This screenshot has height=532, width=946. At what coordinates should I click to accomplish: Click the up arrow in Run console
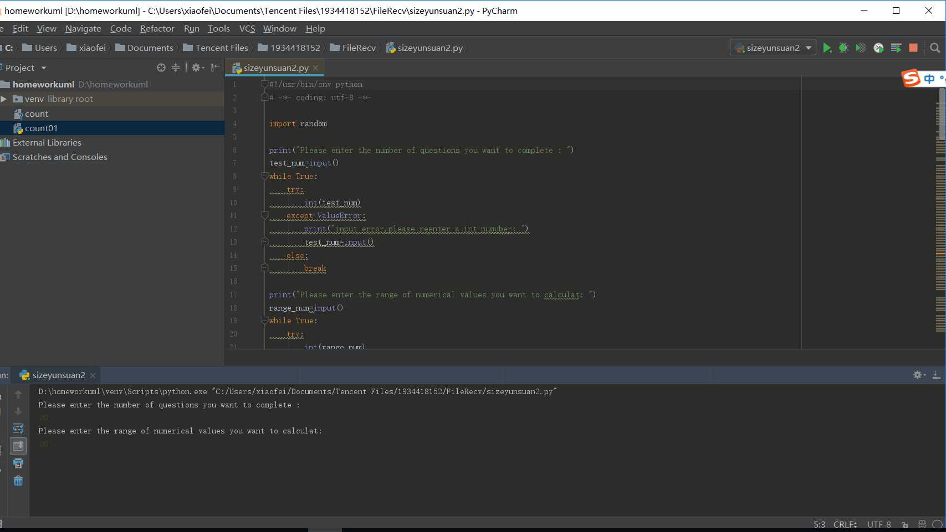click(x=18, y=394)
